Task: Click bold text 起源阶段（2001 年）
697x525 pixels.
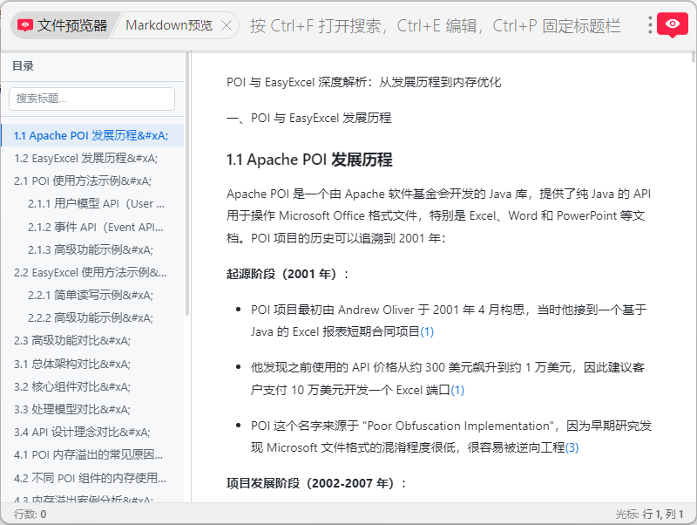Action: [288, 274]
